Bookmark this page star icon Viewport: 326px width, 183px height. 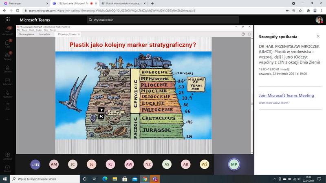click(300, 11)
